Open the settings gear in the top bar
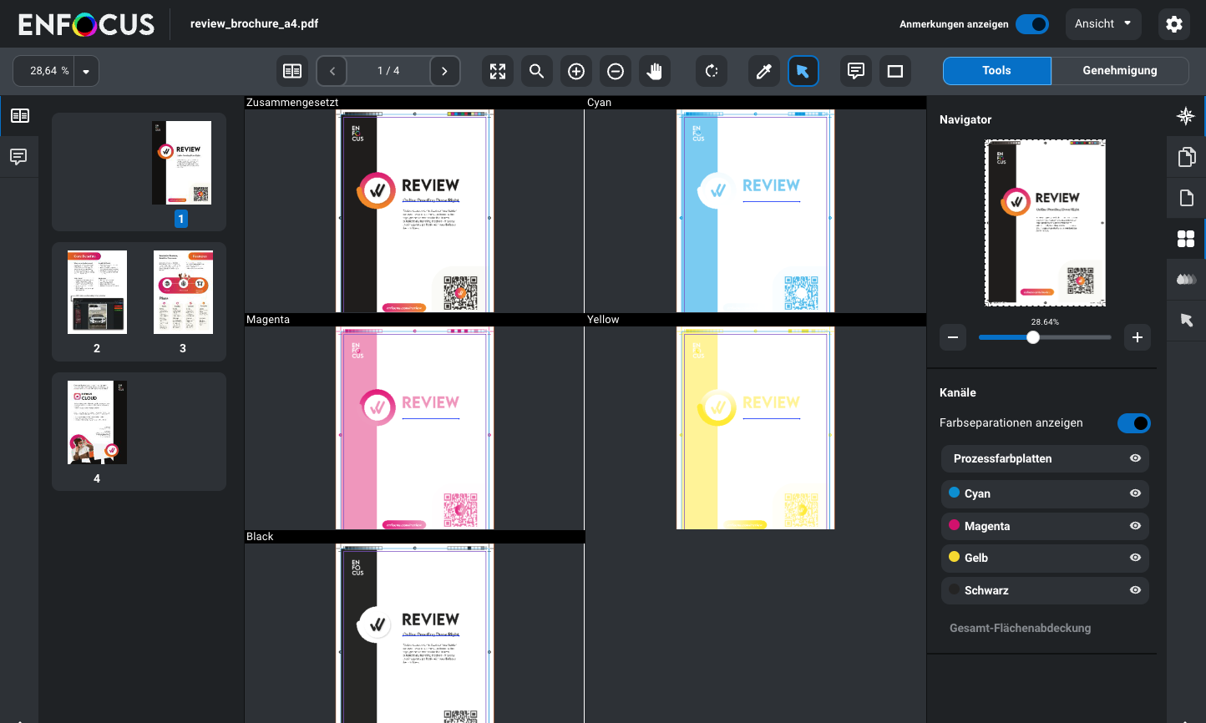 tap(1174, 24)
